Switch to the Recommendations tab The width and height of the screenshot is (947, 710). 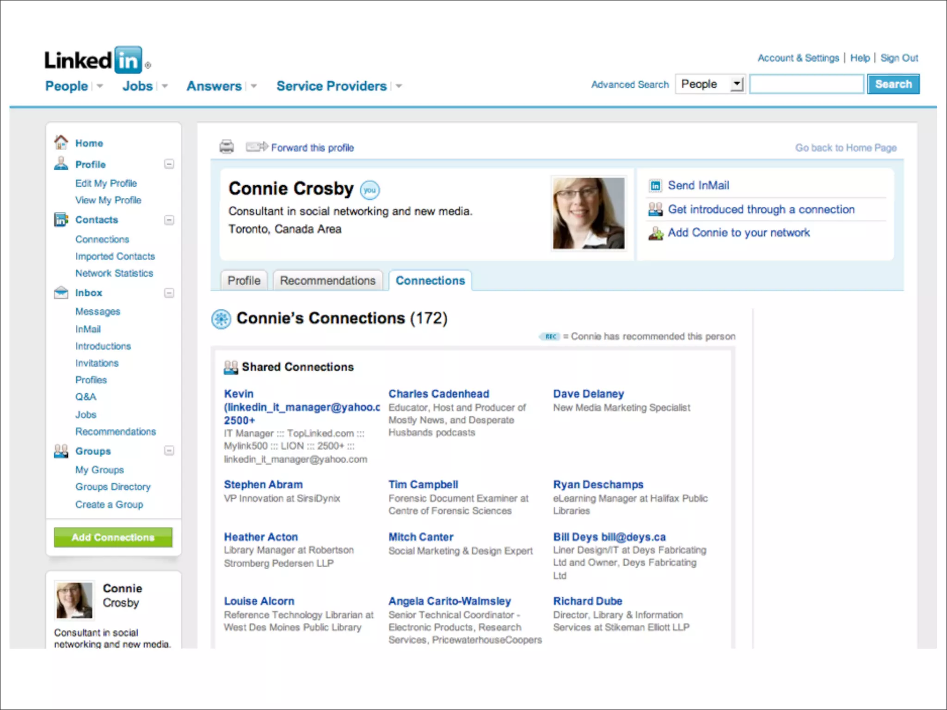click(328, 281)
